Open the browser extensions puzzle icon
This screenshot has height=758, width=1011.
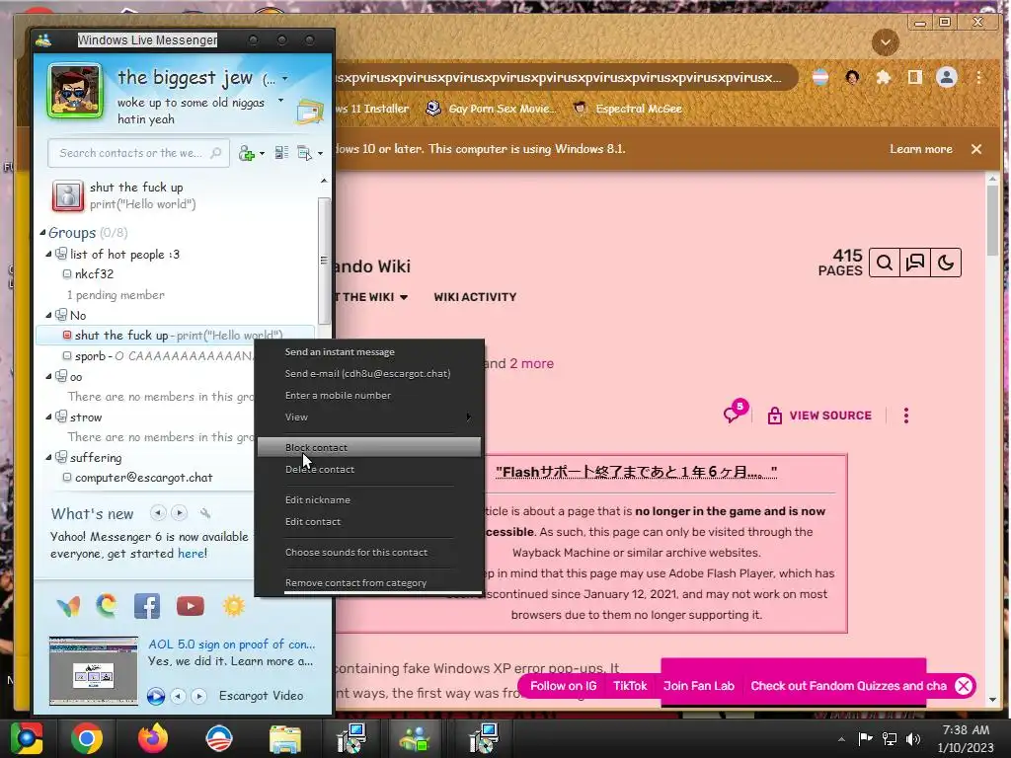[x=884, y=77]
